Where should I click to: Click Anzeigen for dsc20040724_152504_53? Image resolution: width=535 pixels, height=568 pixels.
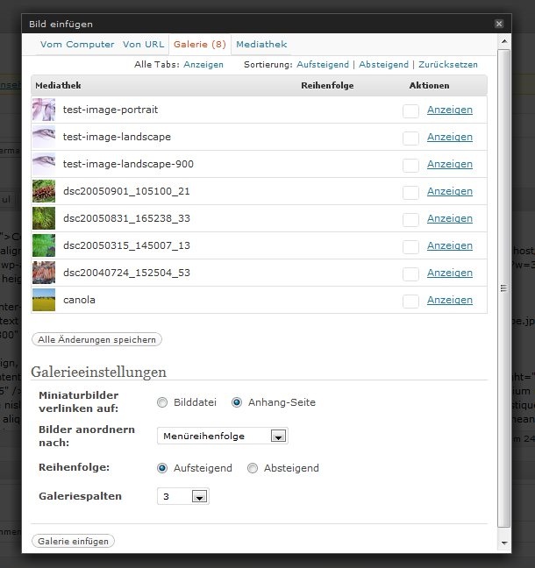449,273
